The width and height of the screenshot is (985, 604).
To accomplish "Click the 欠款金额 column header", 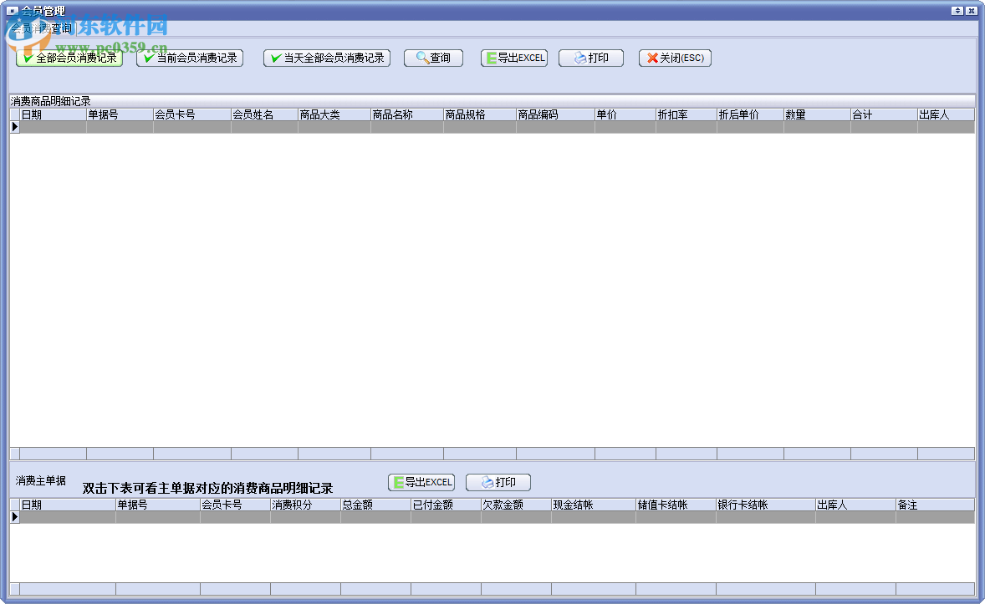I will click(517, 505).
